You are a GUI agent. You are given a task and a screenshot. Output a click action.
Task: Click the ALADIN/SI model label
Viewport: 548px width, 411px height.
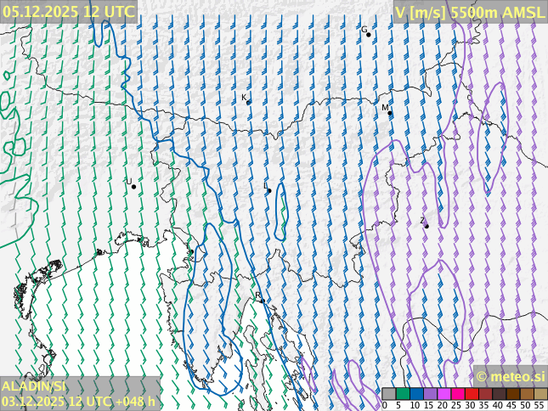coord(33,386)
